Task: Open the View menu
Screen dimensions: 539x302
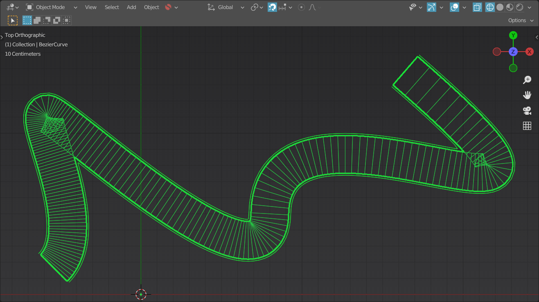Action: tap(91, 7)
